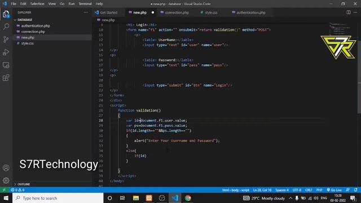Change end of line sequence CRLF
The height and width of the screenshot is (203, 361).
(309, 190)
